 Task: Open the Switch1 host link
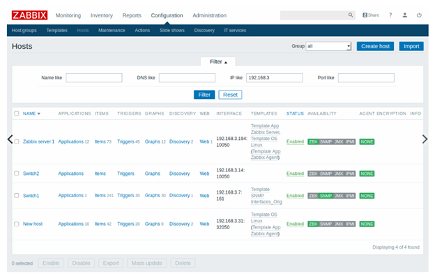(31, 196)
